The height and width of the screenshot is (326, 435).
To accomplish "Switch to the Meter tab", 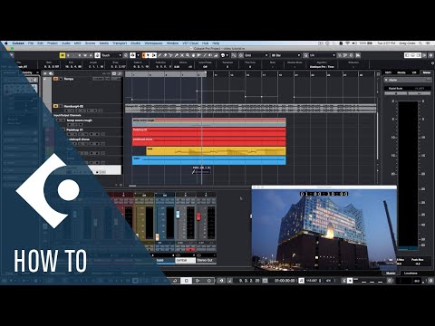I will point(427,72).
